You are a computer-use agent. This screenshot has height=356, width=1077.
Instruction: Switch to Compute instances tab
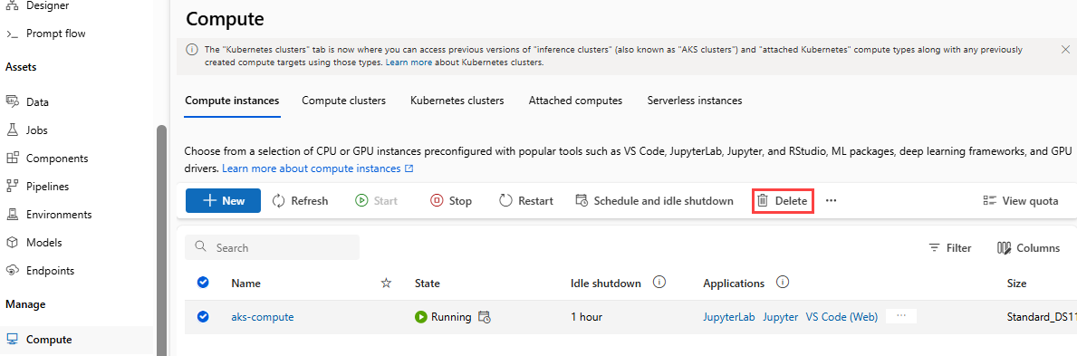[x=232, y=101]
